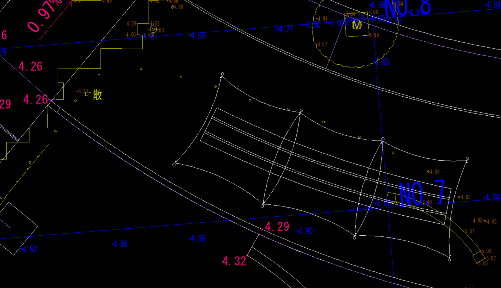Image resolution: width=501 pixels, height=288 pixels.
Task: Click the orange 5.37 spot elevation
Action: pos(469,231)
